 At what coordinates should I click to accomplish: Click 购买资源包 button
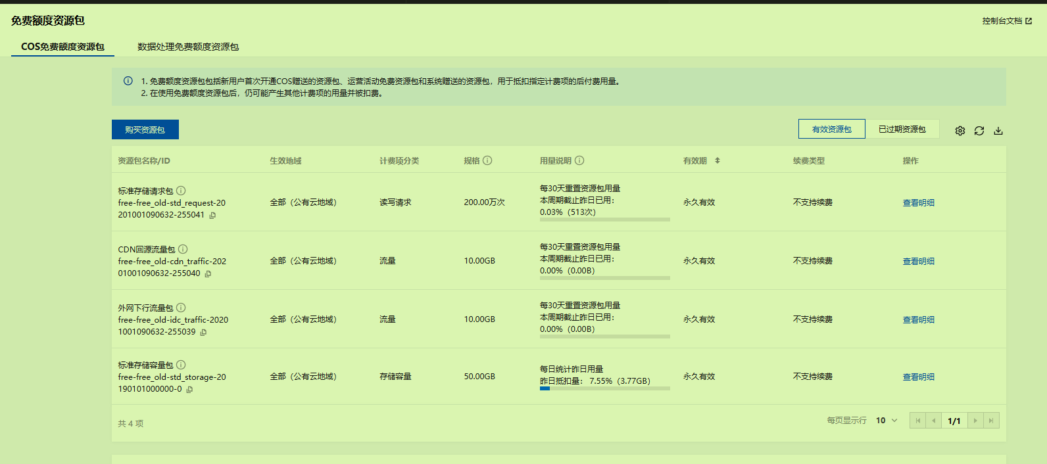pos(145,129)
